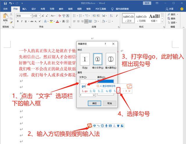186x144 pixels.
Task: Show or hide paragraph marks
Action: click(x=117, y=16)
